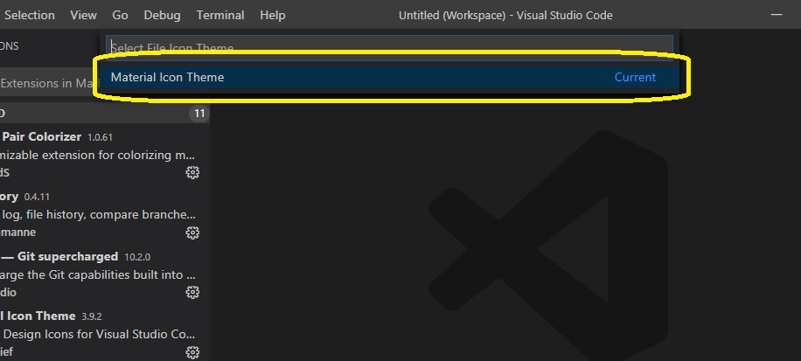Select the Icon Theme 3.9.2 extension entry
Viewport: 801px width, 361px height.
point(105,333)
